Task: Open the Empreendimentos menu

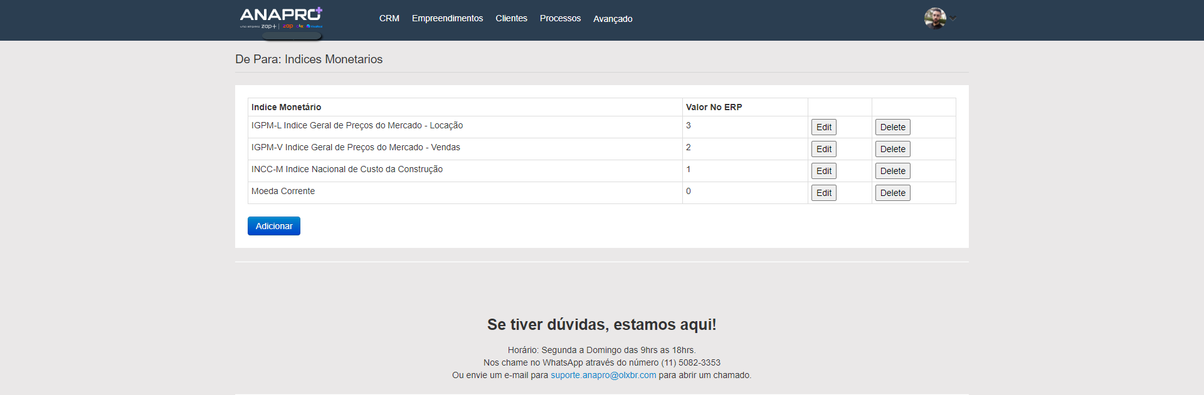Action: 447,19
